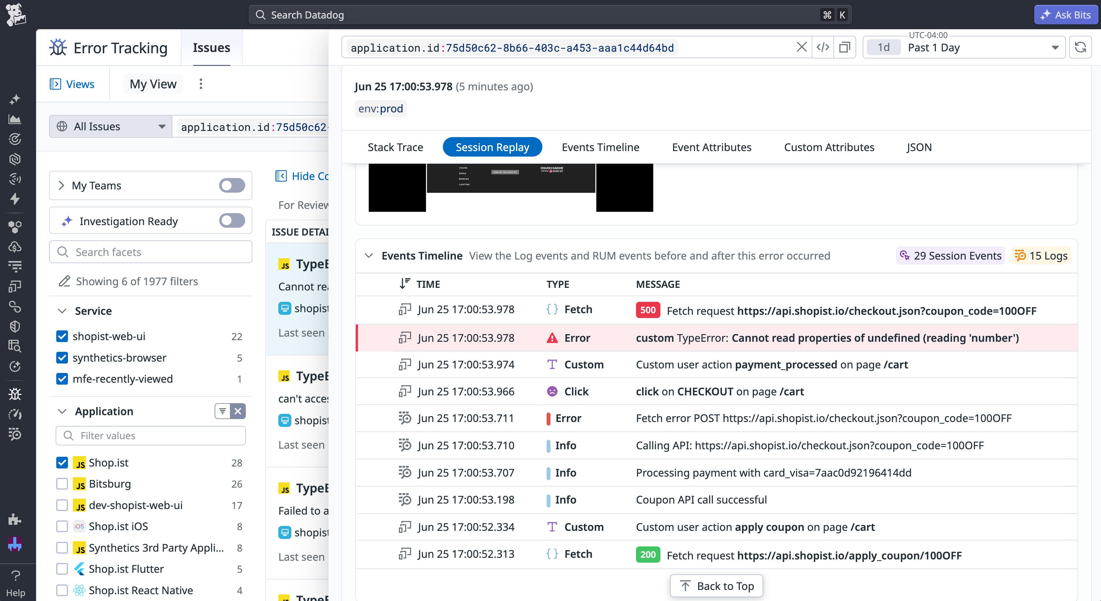Open the user avatar icon in sidebar
Viewport: 1101px width, 601px height.
tap(15, 544)
